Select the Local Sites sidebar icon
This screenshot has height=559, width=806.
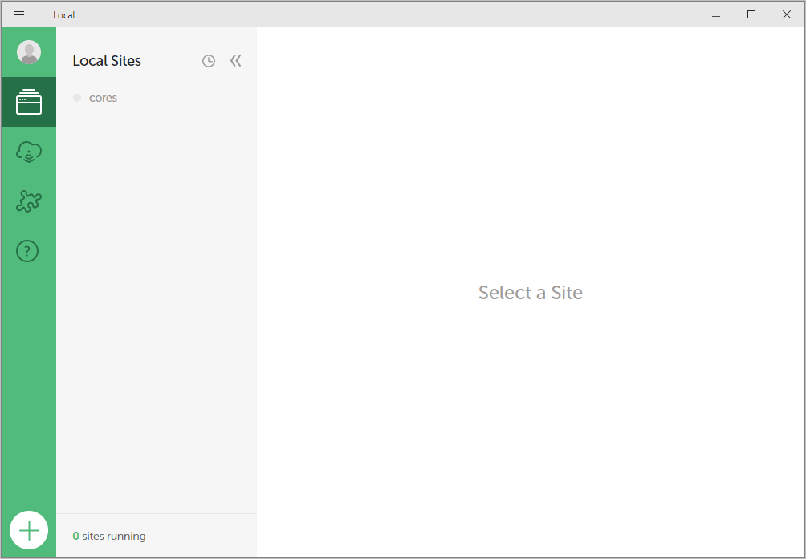(x=29, y=102)
